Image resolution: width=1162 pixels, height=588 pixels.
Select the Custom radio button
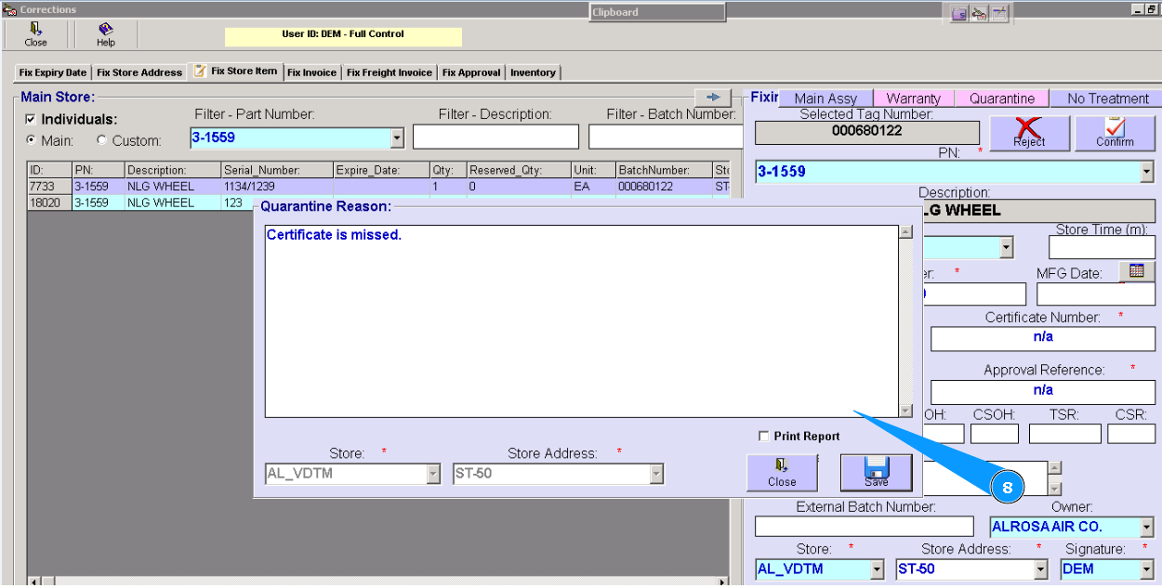point(101,140)
